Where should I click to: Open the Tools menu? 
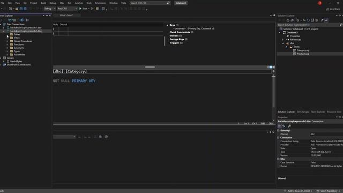tap(89, 3)
